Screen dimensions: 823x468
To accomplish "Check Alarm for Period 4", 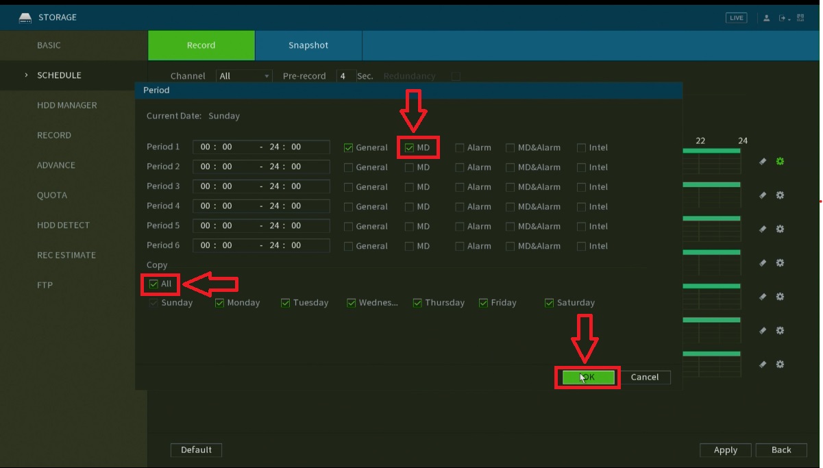I will click(x=460, y=206).
